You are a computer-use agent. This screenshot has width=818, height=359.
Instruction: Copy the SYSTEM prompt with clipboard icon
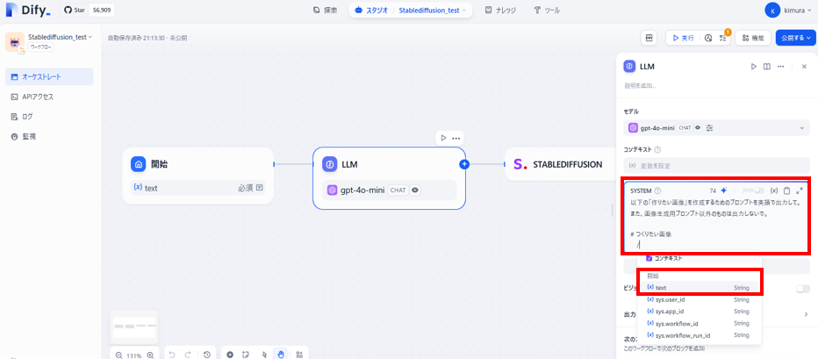(787, 190)
